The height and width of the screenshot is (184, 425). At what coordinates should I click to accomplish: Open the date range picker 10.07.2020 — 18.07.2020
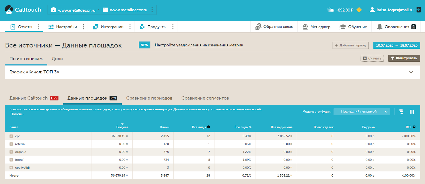point(397,46)
